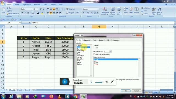The image size is (176, 99).
Task: Switch to the Insert ribbon tab
Action: point(17,5)
